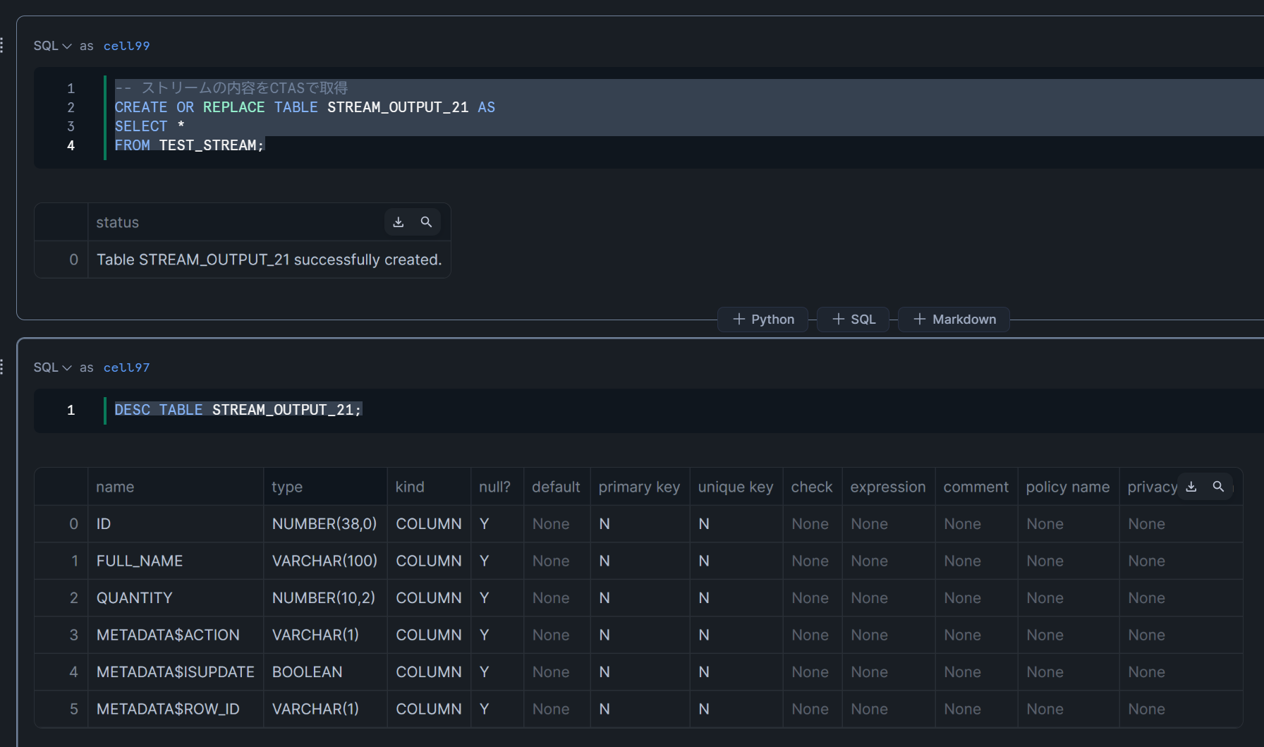Add a new Markdown cell
Image resolution: width=1264 pixels, height=747 pixels.
pyautogui.click(x=954, y=320)
